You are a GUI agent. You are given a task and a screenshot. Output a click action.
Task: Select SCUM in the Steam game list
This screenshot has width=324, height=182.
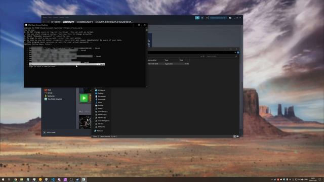[50, 93]
